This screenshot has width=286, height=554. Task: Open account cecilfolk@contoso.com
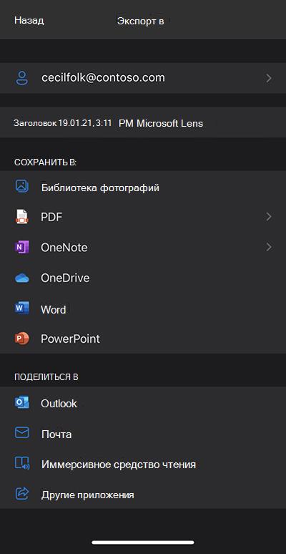click(x=143, y=78)
